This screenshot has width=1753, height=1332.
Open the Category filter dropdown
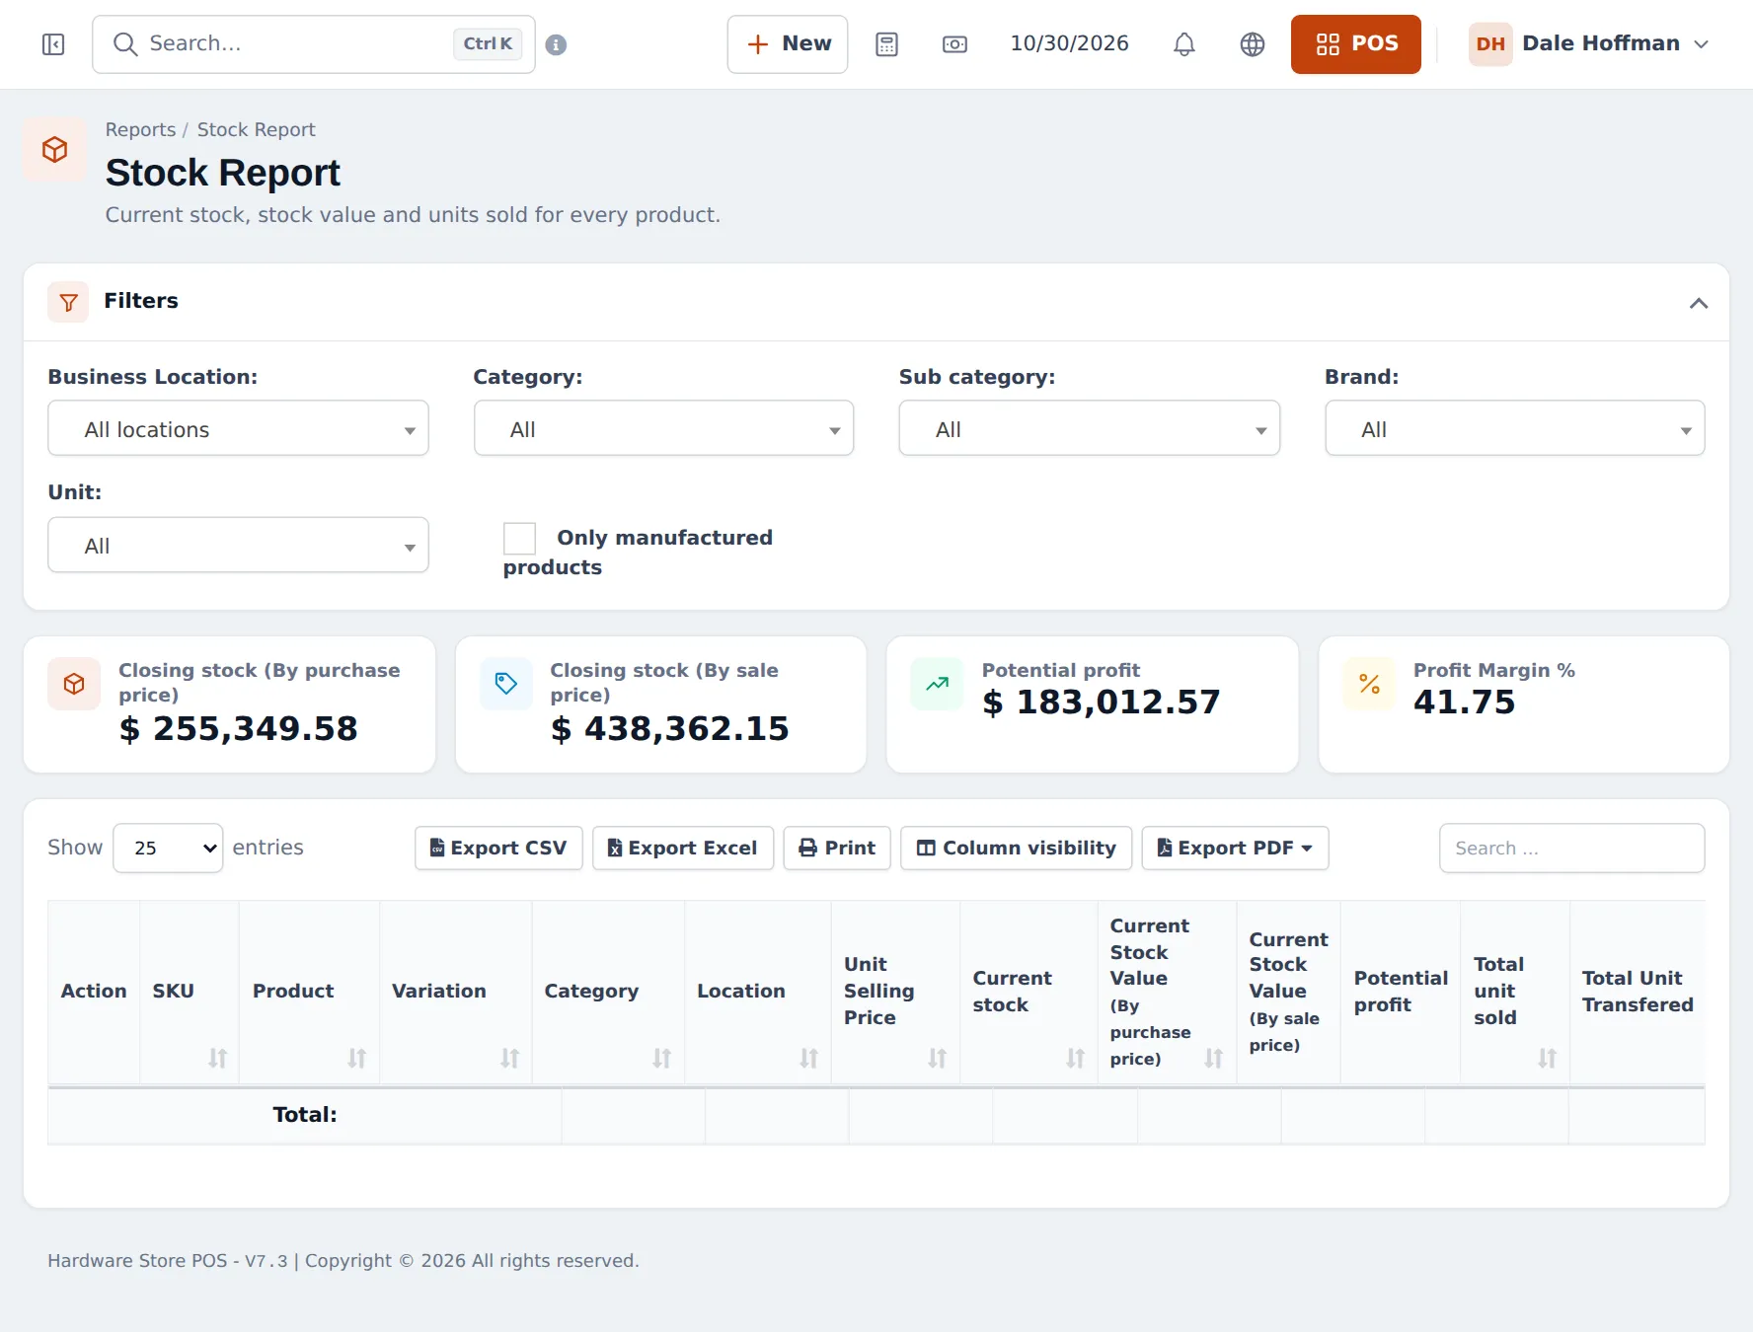point(663,428)
